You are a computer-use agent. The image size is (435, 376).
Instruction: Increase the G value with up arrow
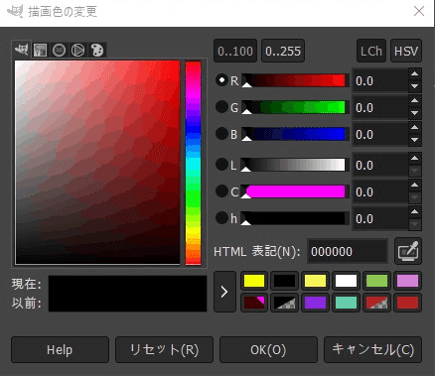point(414,101)
